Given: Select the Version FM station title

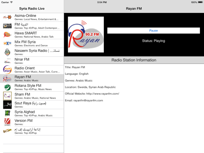Looking at the screenshot, I should pyautogui.click(x=24, y=120).
